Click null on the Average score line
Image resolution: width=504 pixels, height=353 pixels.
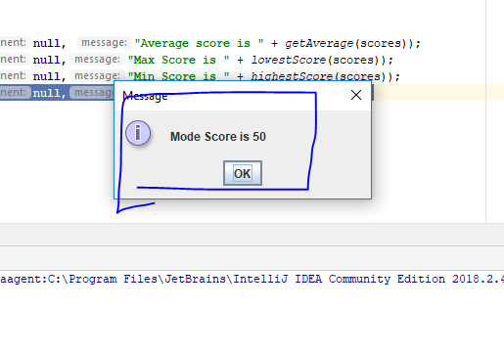click(49, 43)
